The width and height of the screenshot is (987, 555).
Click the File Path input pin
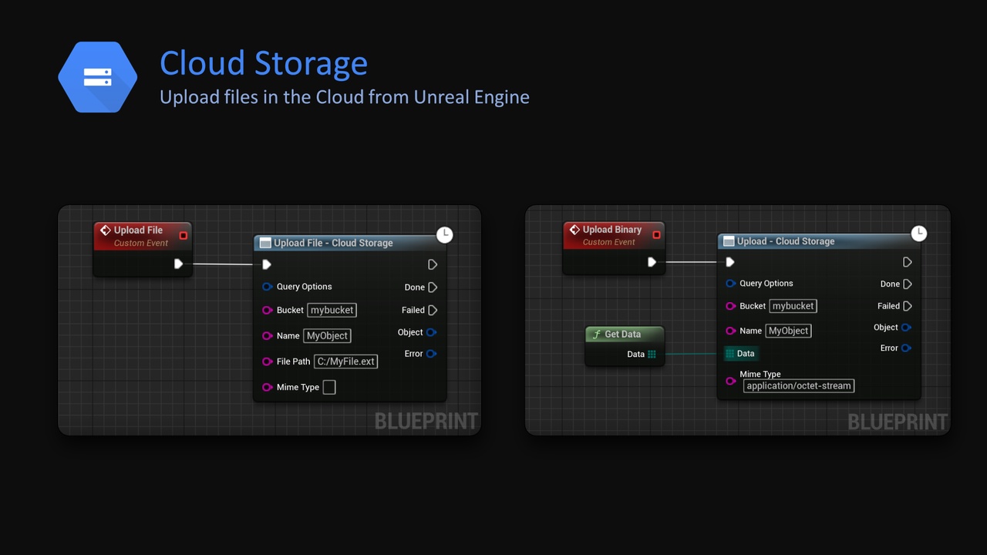pyautogui.click(x=267, y=362)
